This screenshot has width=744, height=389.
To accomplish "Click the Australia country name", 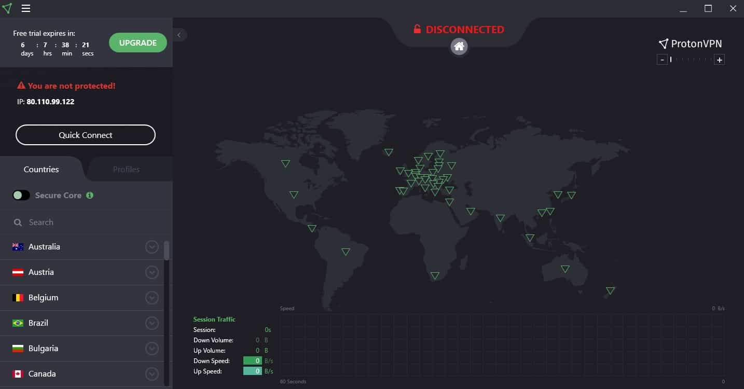I will pos(44,247).
